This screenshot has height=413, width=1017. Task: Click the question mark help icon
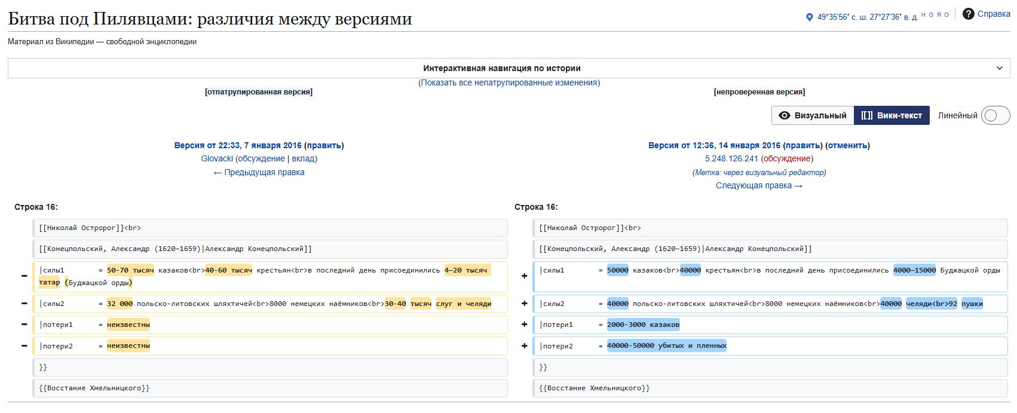pos(968,14)
